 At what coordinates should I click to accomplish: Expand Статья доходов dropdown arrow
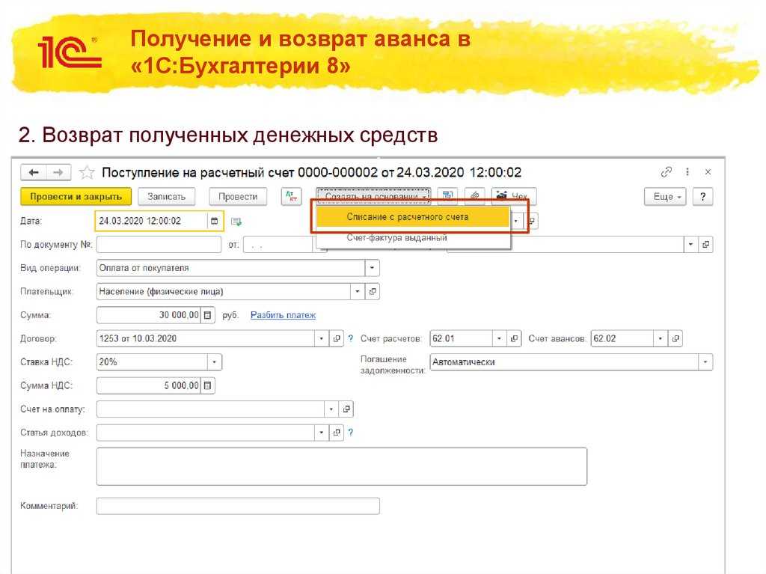(322, 433)
